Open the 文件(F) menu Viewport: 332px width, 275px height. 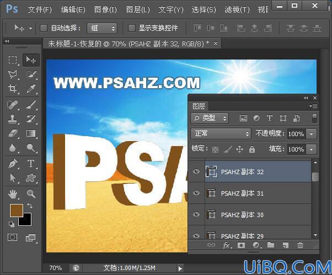(40, 9)
